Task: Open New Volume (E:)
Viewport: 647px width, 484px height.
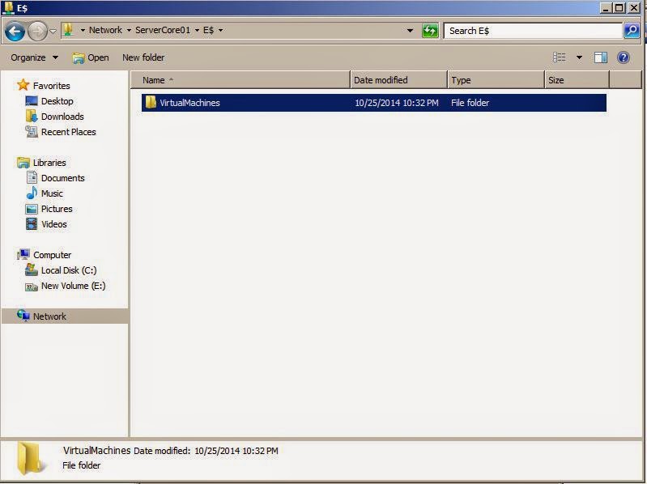Action: [x=74, y=286]
